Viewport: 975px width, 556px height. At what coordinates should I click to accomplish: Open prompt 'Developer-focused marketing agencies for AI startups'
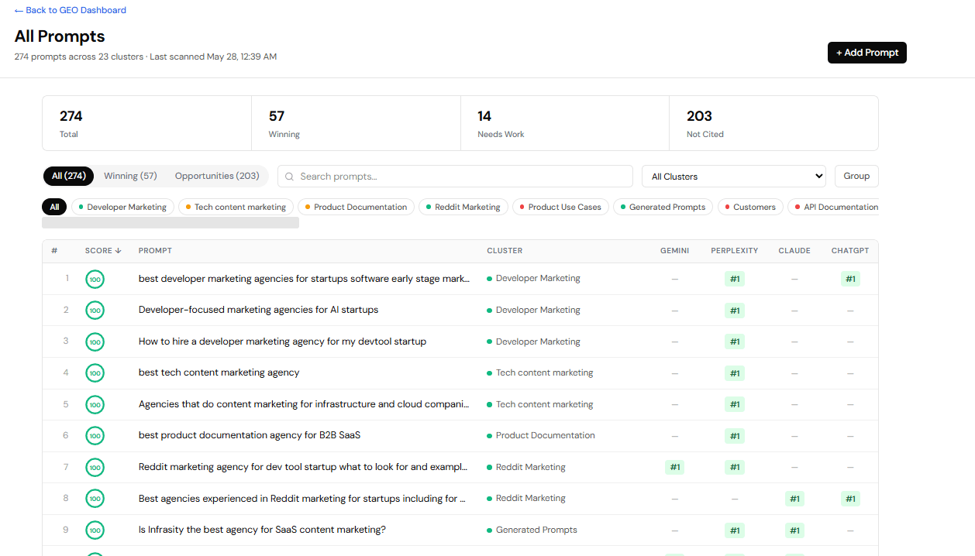pyautogui.click(x=258, y=310)
